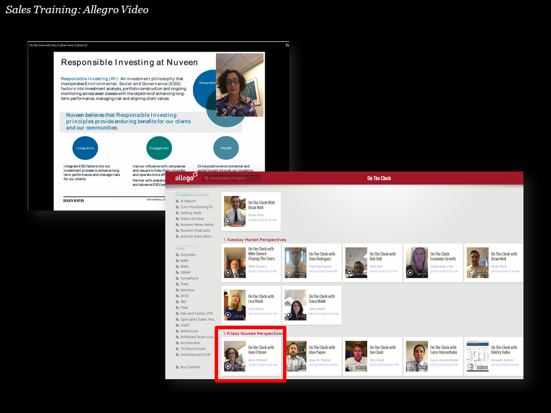Screen dimensions: 551x413
Task: Click the search magnifier icon
Action: pos(206,178)
